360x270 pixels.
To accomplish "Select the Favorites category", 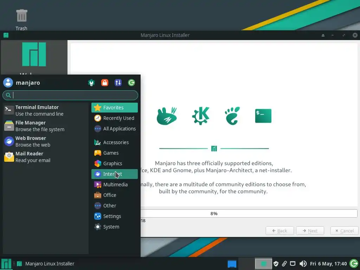I will [x=115, y=108].
